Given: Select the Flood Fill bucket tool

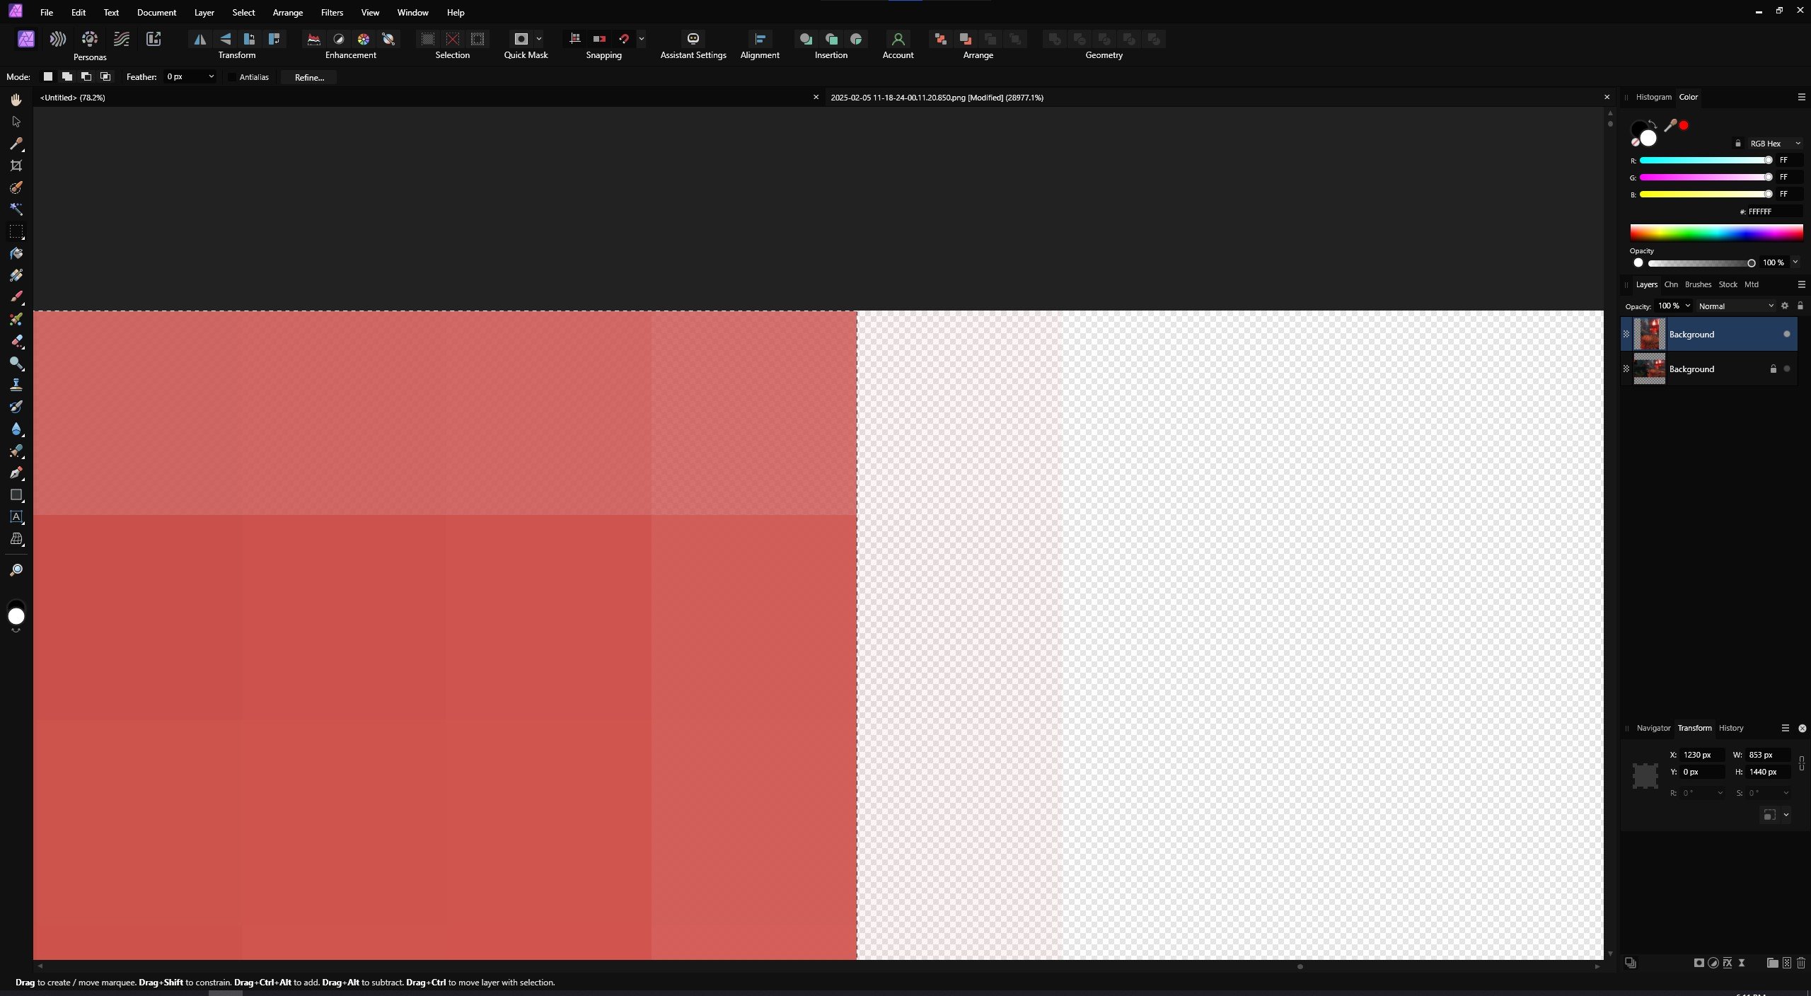Looking at the screenshot, I should point(16,253).
